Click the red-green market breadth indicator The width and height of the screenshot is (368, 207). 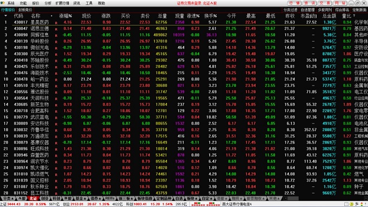coord(206,204)
